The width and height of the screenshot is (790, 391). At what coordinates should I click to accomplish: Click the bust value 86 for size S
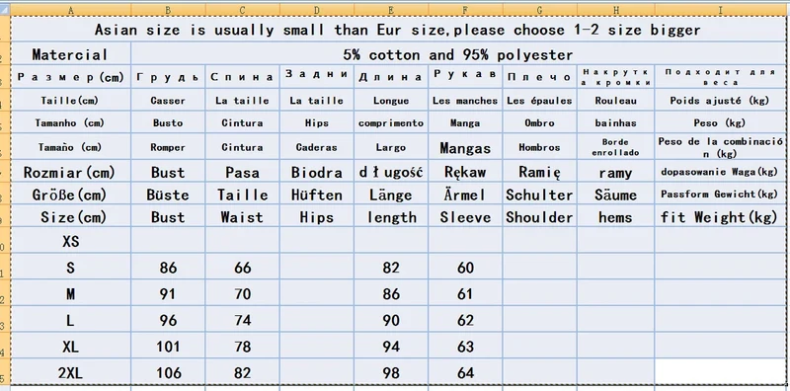click(x=168, y=267)
